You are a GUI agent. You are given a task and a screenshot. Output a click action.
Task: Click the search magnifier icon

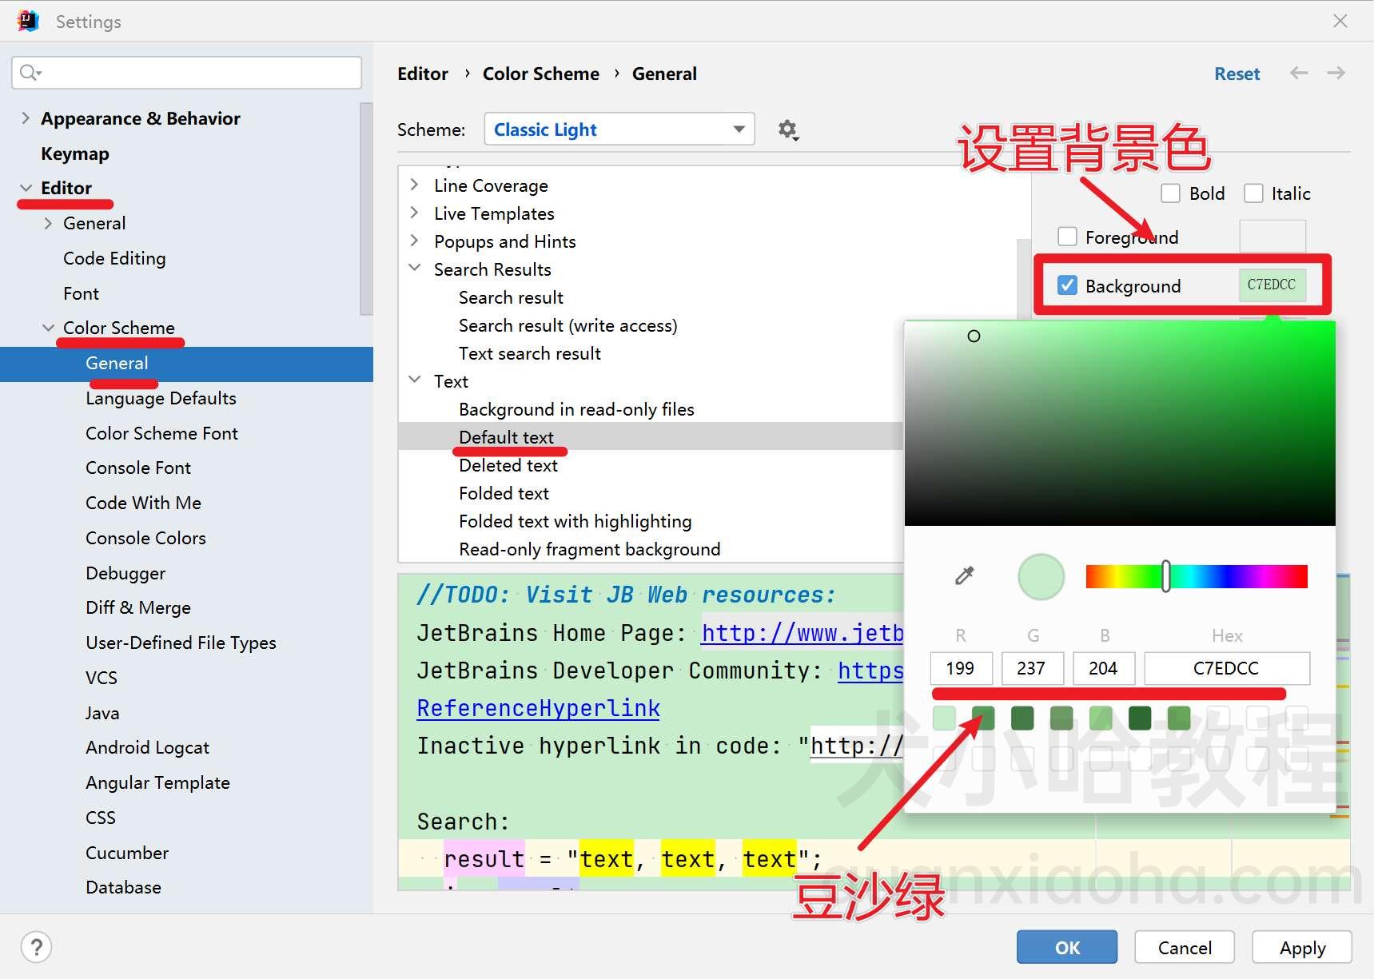coord(30,73)
